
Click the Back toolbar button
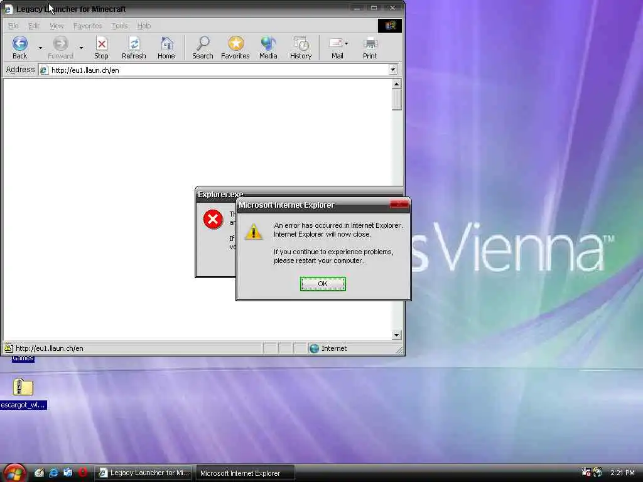19,48
